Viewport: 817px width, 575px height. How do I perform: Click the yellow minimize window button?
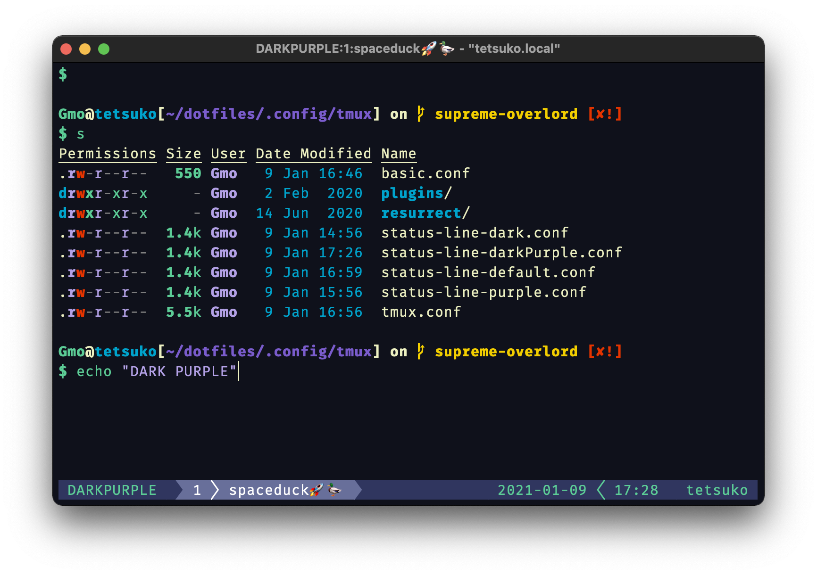(x=85, y=49)
